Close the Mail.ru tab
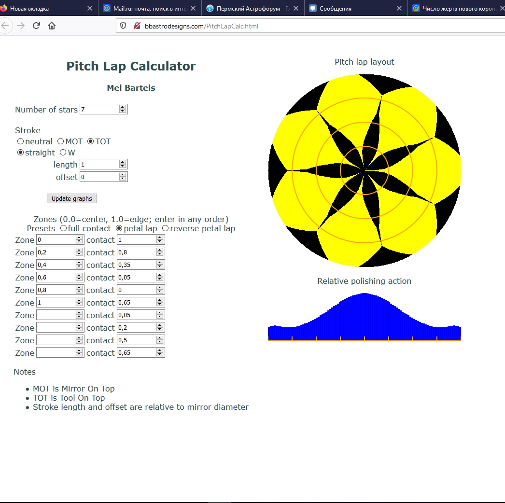 (x=193, y=8)
